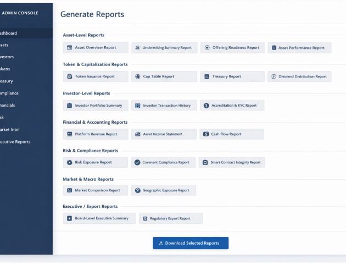Pick the Investor Transaction History report

click(x=163, y=105)
